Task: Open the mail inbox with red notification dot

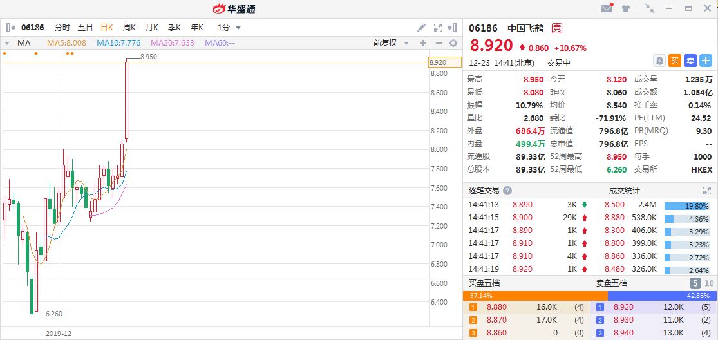Action: 607,8
